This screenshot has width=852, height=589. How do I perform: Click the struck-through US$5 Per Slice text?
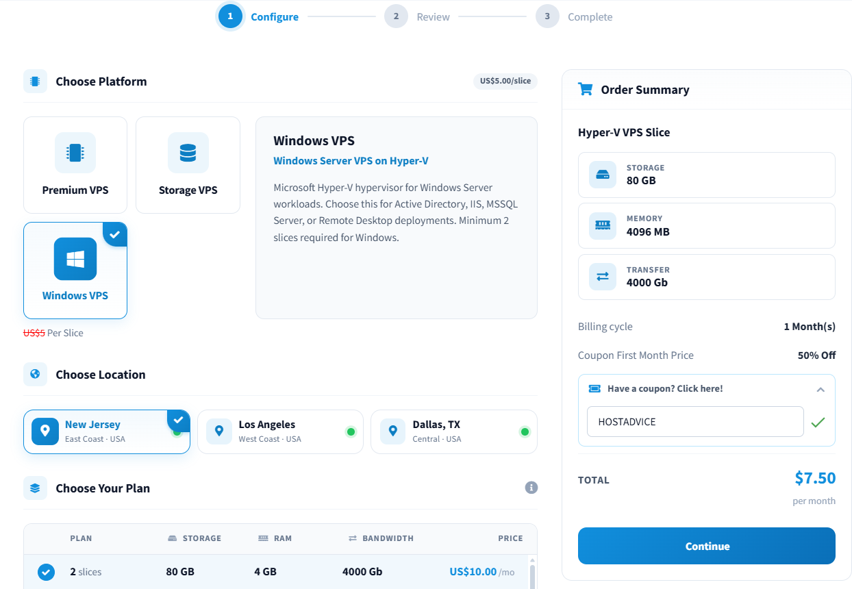pos(53,333)
